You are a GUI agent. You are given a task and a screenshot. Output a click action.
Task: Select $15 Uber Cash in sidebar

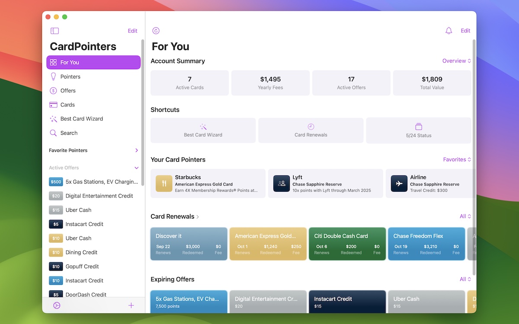93,210
